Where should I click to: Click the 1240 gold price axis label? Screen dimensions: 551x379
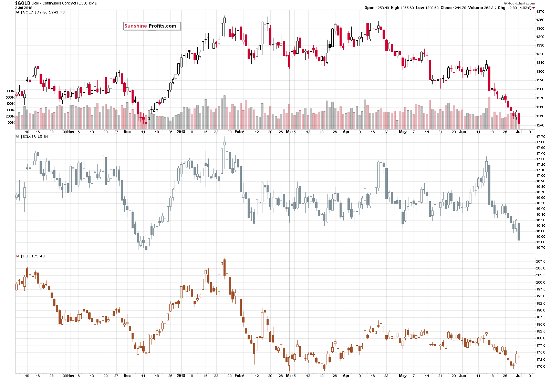[540, 125]
